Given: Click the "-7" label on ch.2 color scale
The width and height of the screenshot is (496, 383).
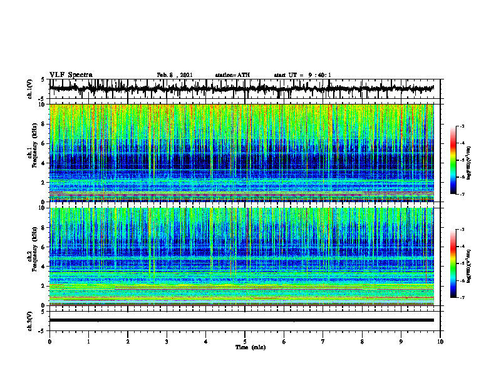Looking at the screenshot, I should (x=462, y=298).
